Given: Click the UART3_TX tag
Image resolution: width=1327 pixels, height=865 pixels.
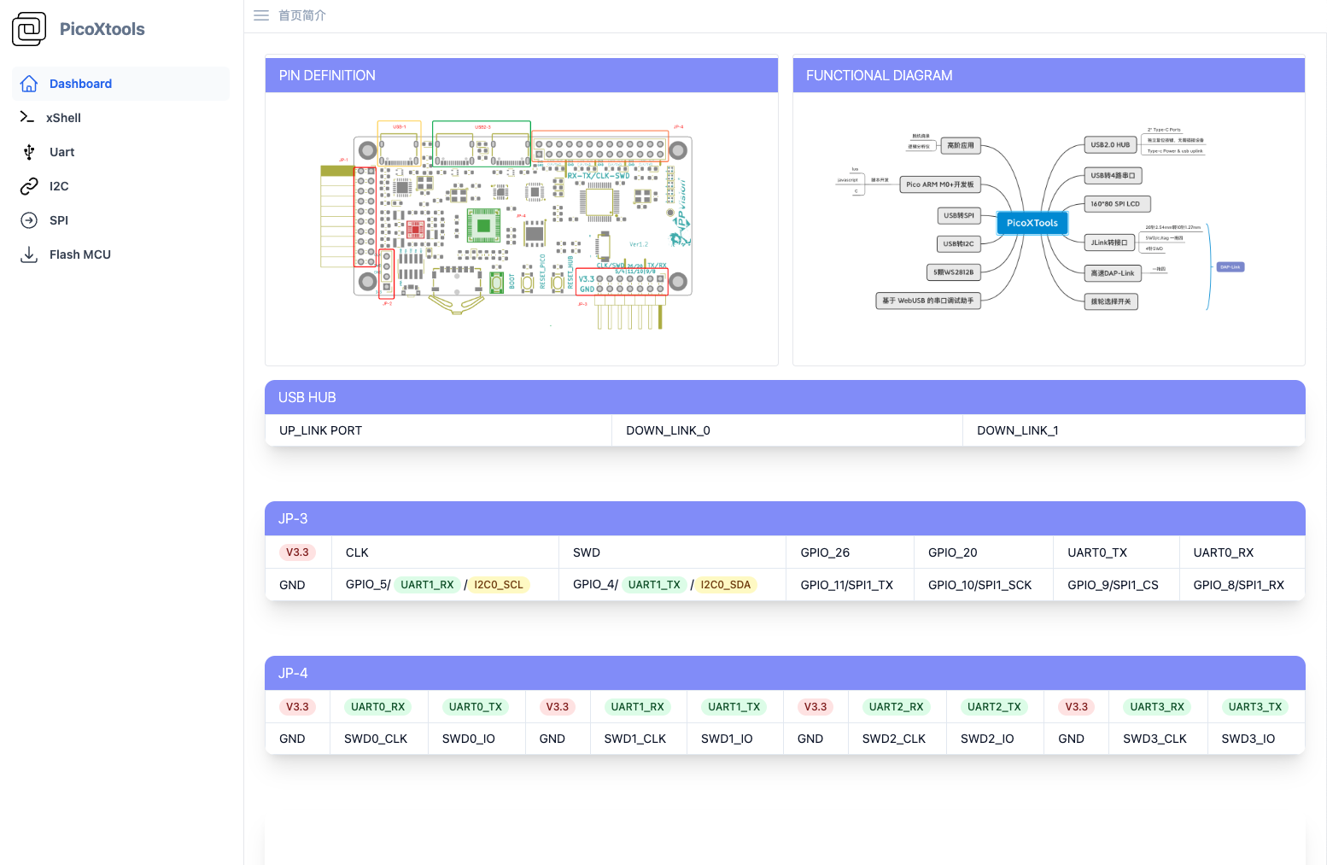Looking at the screenshot, I should pyautogui.click(x=1255, y=707).
